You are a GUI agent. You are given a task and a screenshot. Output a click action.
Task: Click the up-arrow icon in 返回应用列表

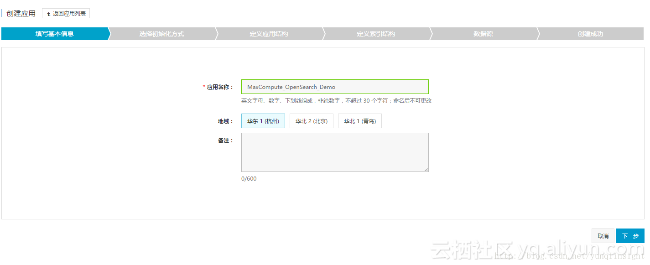pyautogui.click(x=48, y=14)
